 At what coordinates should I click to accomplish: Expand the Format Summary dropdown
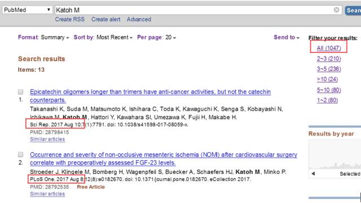[x=43, y=37]
